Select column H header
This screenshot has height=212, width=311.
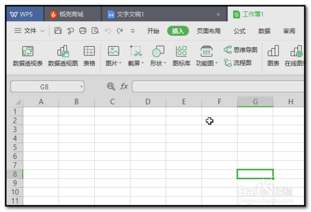click(289, 102)
